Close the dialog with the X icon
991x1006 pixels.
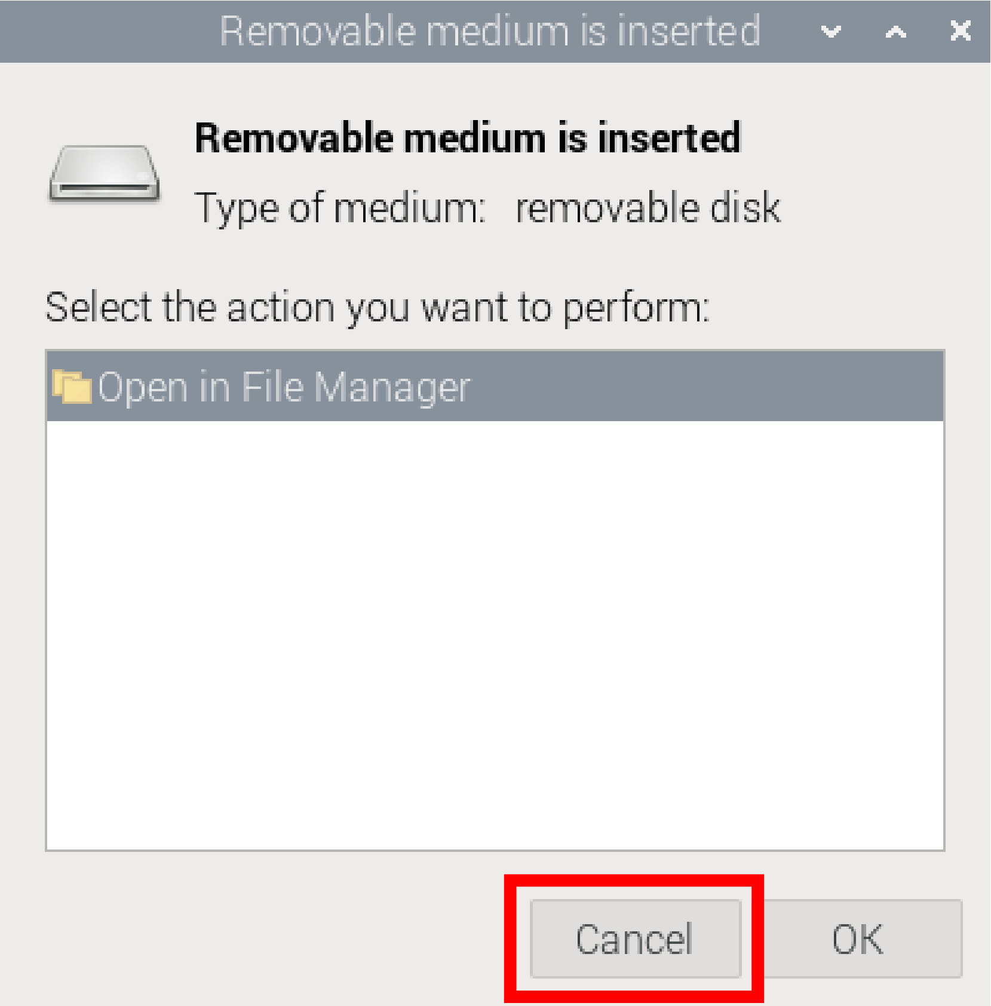click(960, 31)
